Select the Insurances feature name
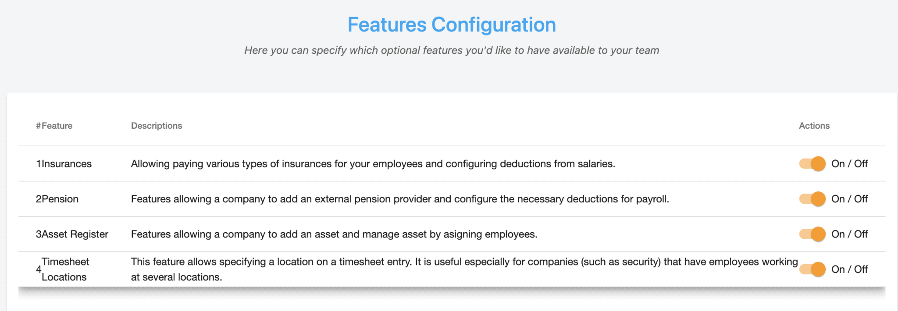This screenshot has height=311, width=898. point(67,163)
